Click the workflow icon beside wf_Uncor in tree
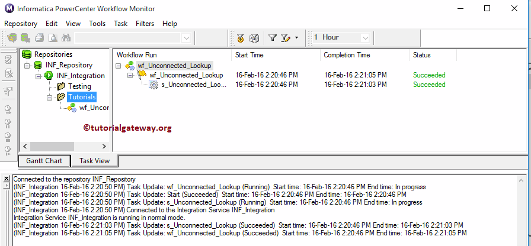531x246 pixels. [x=71, y=108]
